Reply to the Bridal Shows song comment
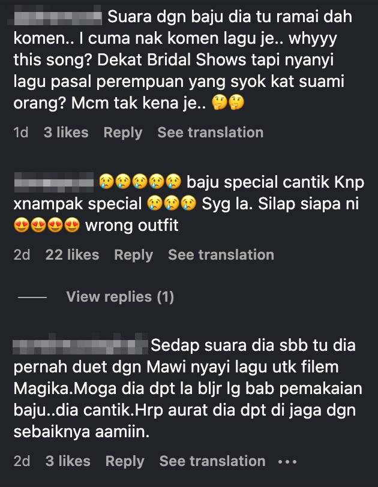 click(x=123, y=133)
